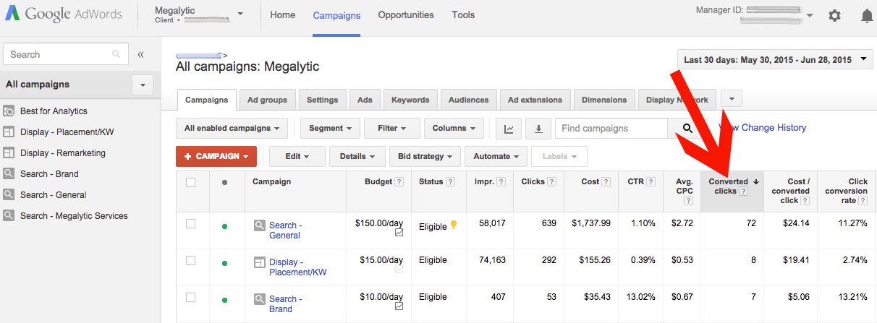This screenshot has height=323, width=877.
Task: Click the Find campaigns search field
Action: [x=611, y=129]
